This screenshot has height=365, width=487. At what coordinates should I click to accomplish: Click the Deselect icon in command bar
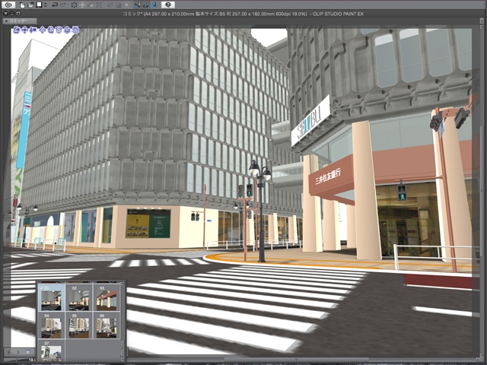point(110,5)
